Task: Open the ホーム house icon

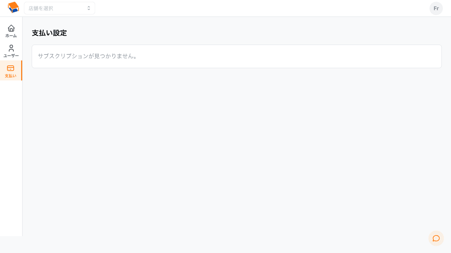Action: (11, 28)
